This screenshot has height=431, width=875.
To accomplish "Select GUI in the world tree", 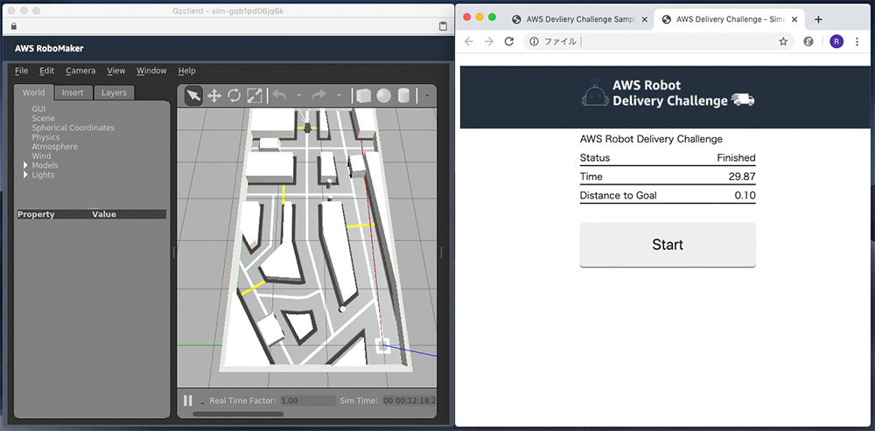I will (x=38, y=108).
